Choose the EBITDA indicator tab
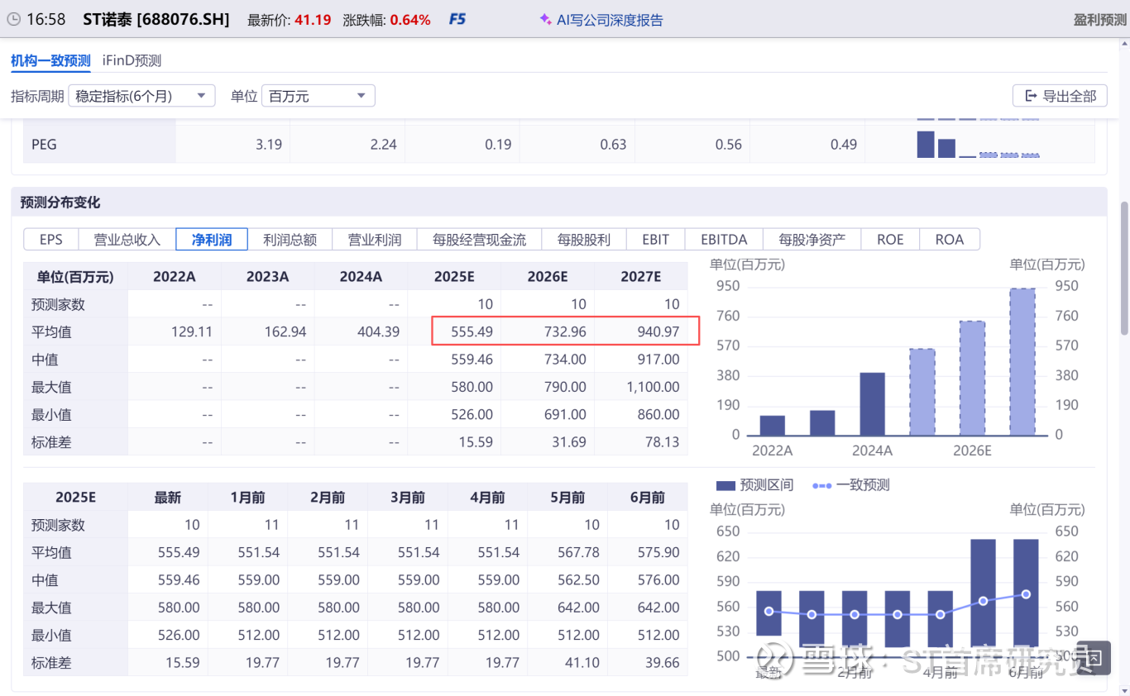 723,240
